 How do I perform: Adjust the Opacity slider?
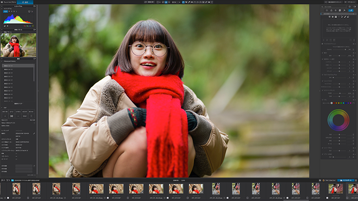coord(340,50)
